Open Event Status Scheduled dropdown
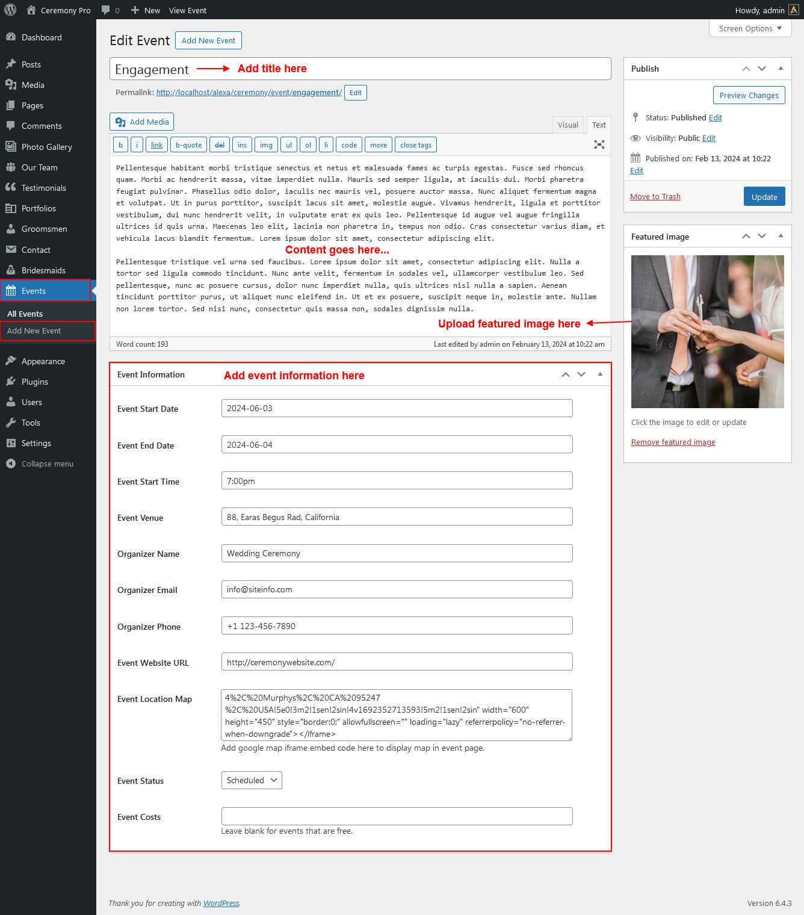Screen dimensions: 804x915 [x=252, y=780]
